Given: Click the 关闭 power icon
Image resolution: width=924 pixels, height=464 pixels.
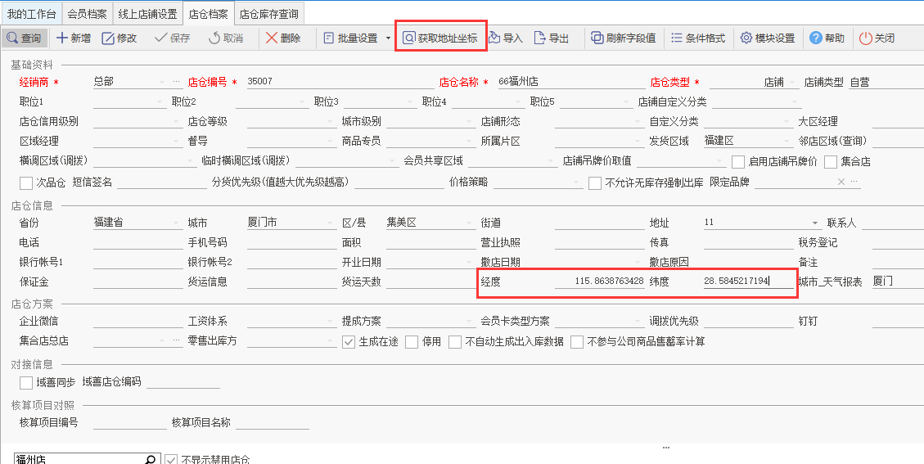Looking at the screenshot, I should point(866,38).
